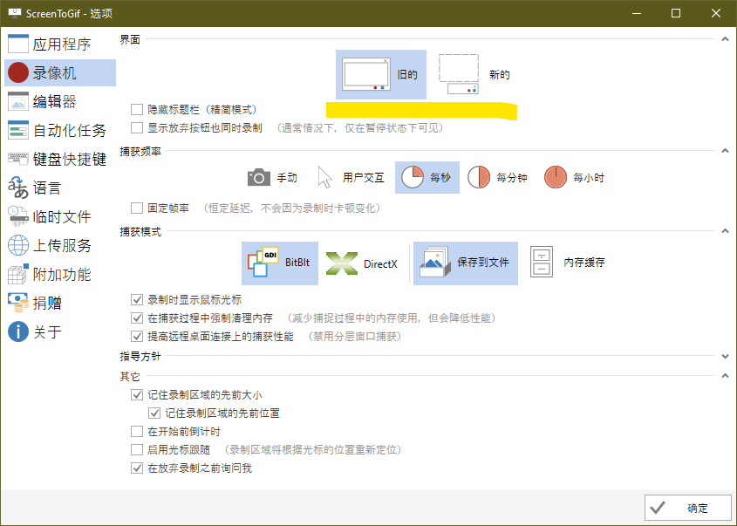This screenshot has height=526, width=737.
Task: Switch to 上传服务 tab label
Action: coord(62,245)
